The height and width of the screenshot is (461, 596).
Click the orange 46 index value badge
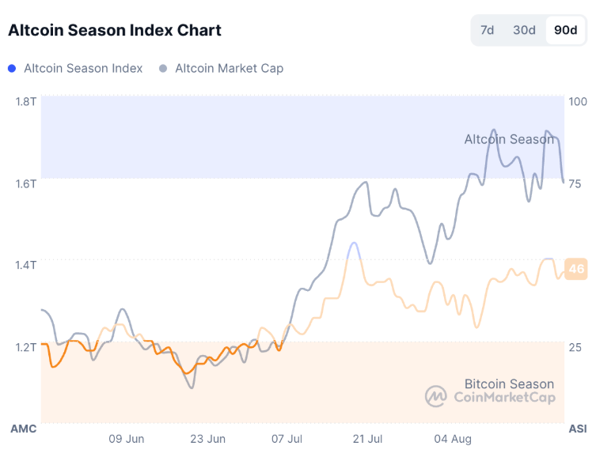tap(577, 269)
